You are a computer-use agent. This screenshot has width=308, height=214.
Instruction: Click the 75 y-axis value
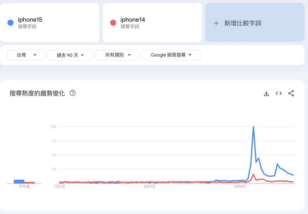(x=54, y=141)
